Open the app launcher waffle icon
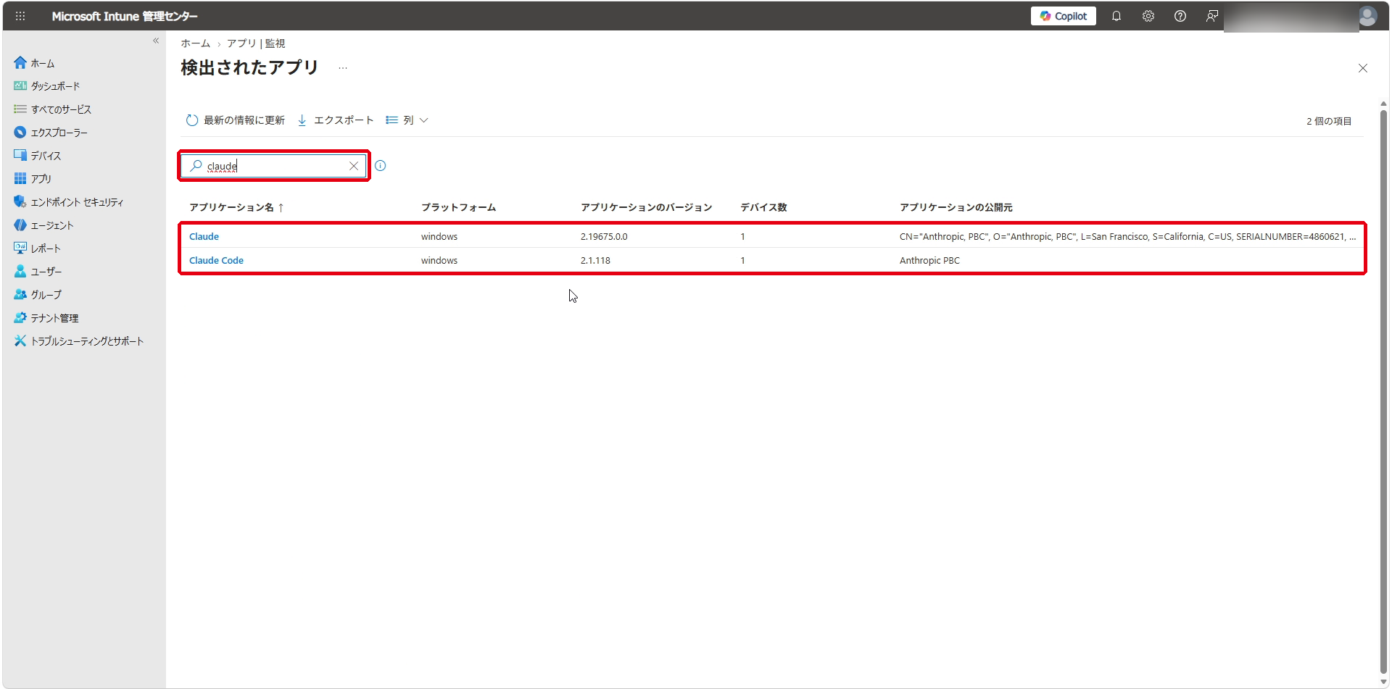The width and height of the screenshot is (1392, 689). click(20, 16)
